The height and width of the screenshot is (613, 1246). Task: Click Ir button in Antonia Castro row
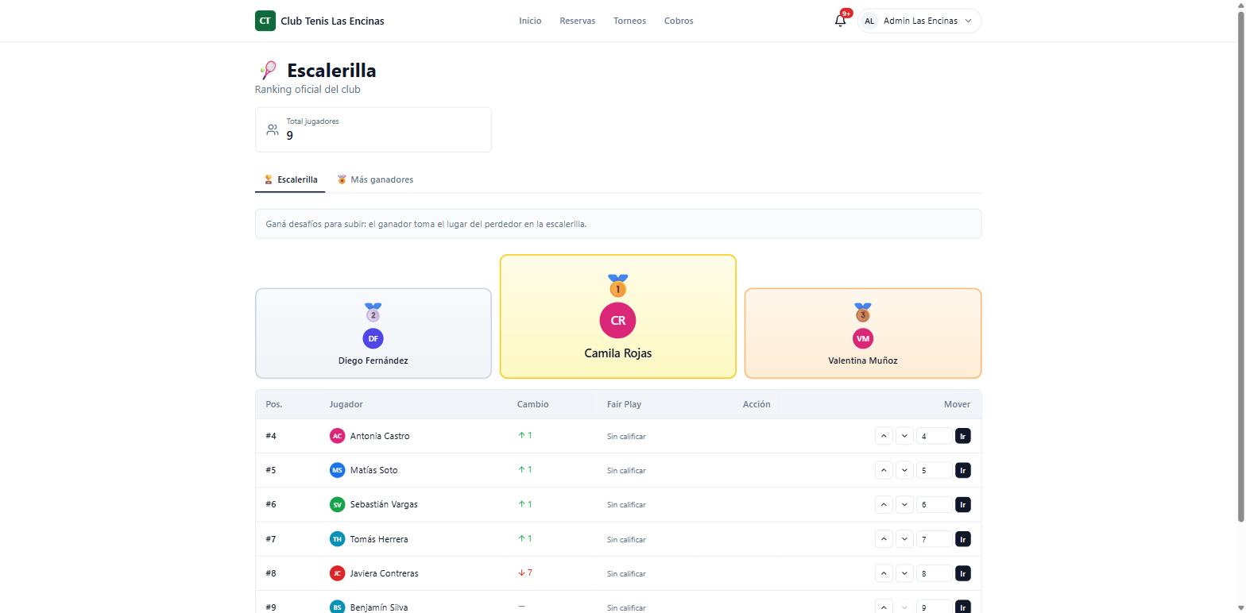pyautogui.click(x=962, y=436)
